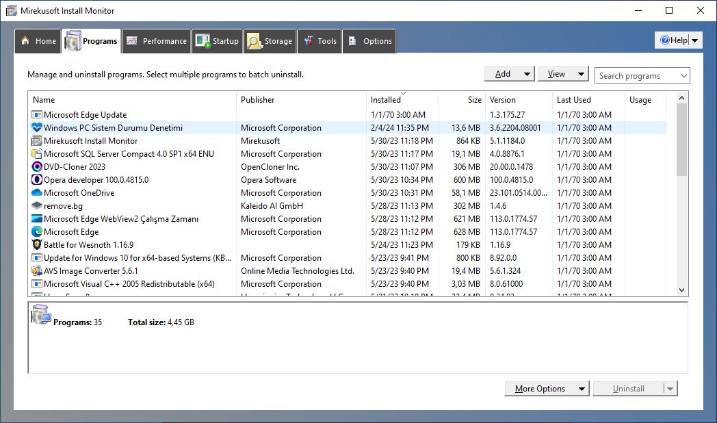Viewport: 717px width, 423px height.
Task: Sort by the Installed column header
Action: click(x=402, y=100)
